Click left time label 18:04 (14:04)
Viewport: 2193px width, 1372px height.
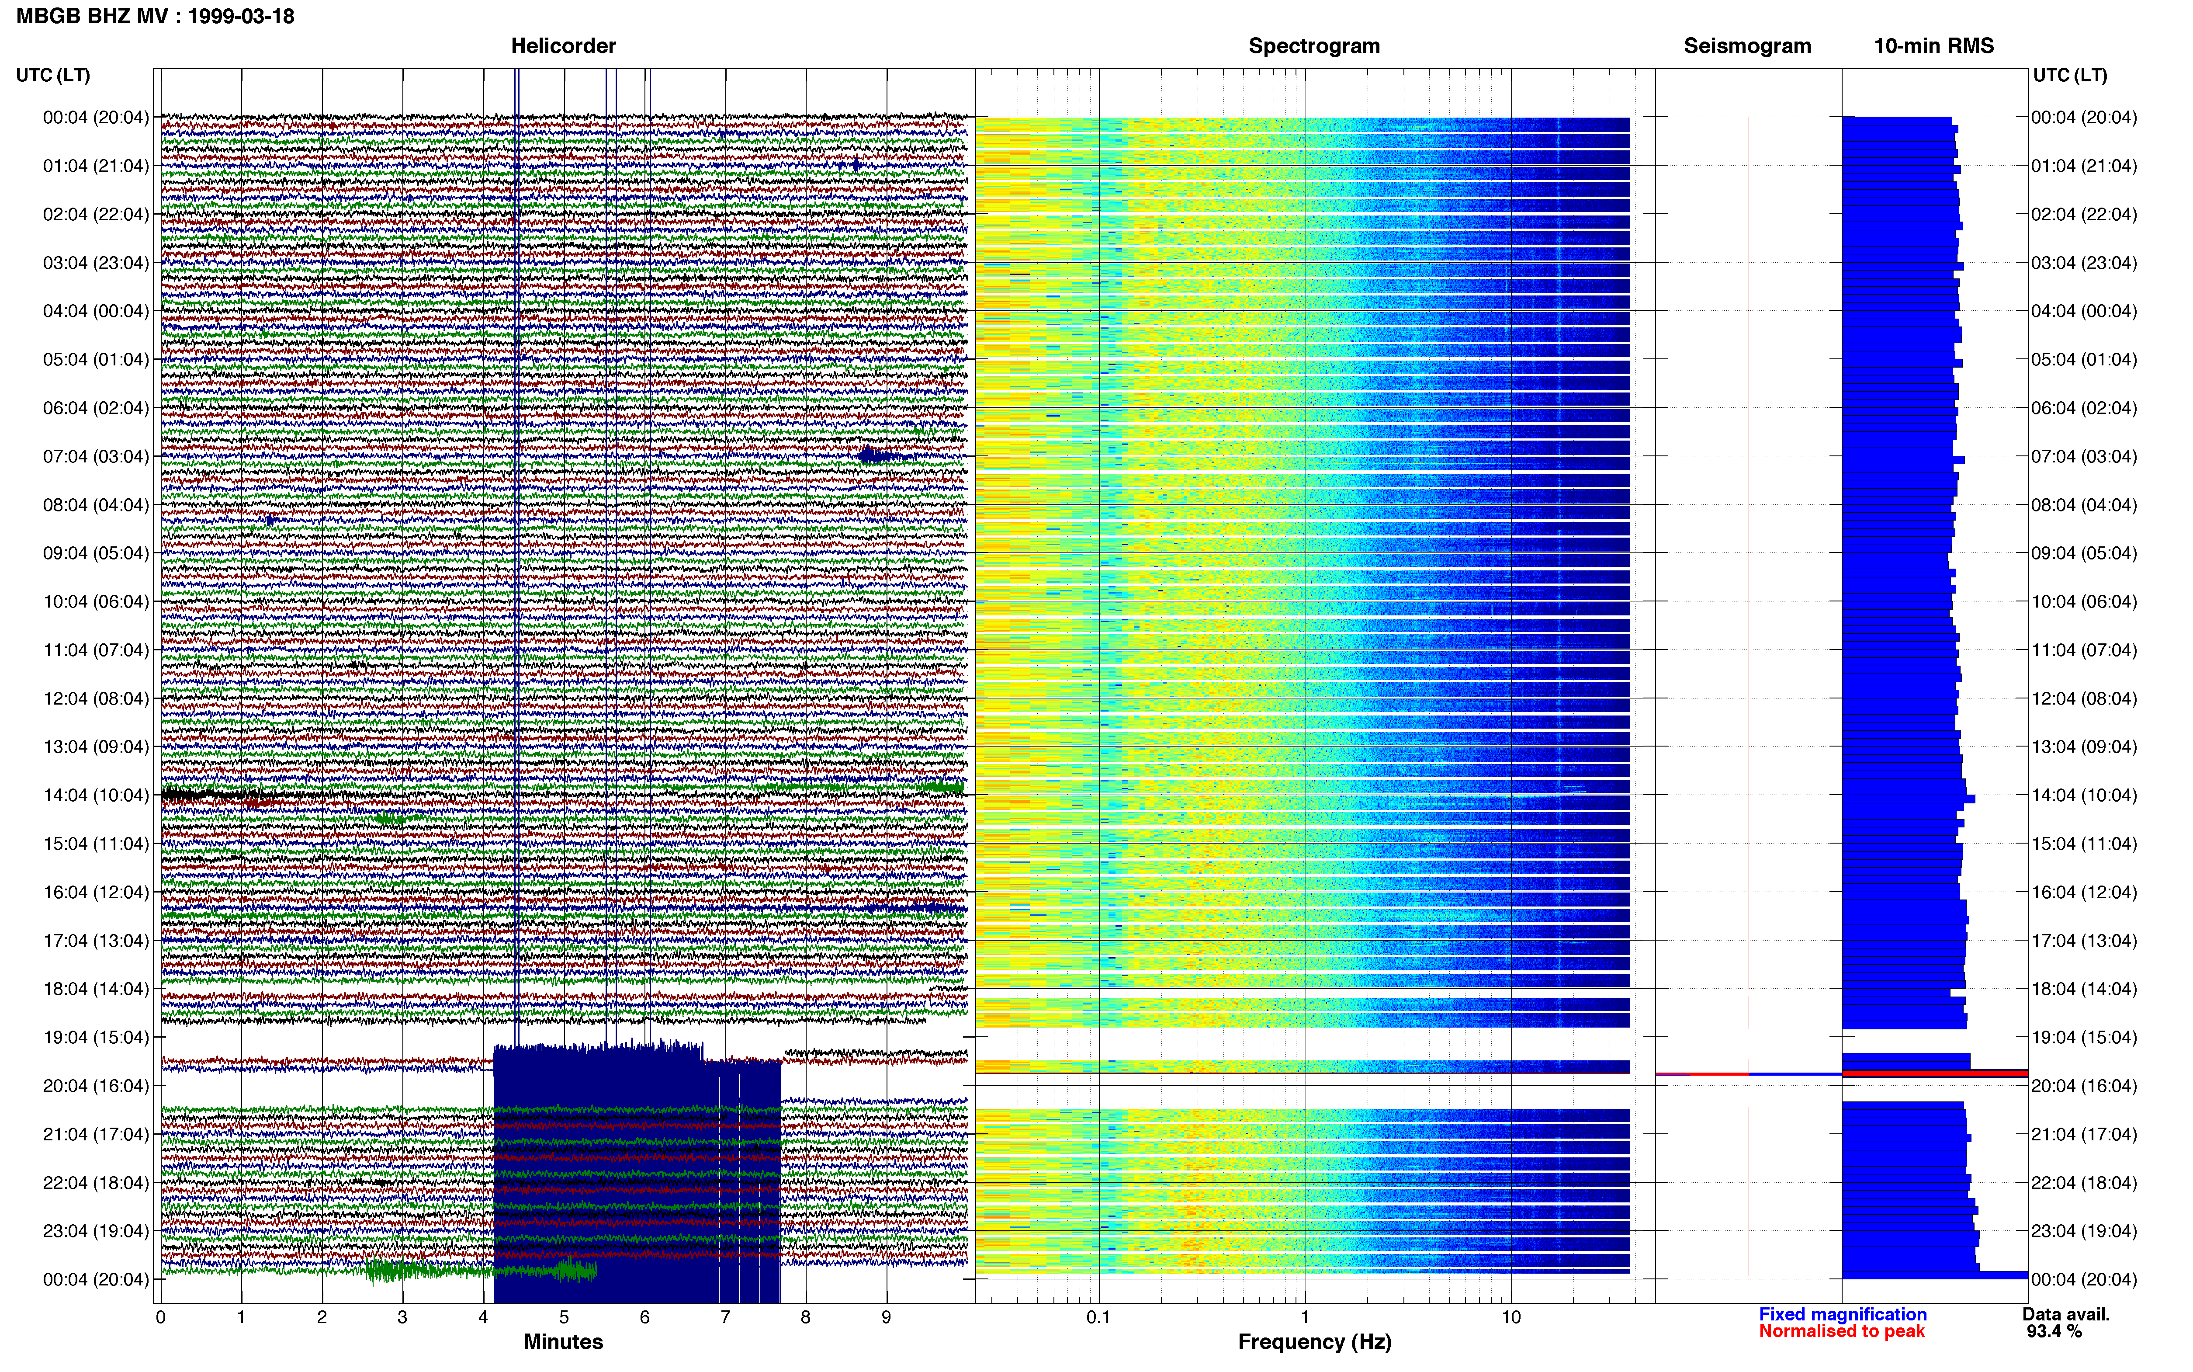[x=96, y=989]
